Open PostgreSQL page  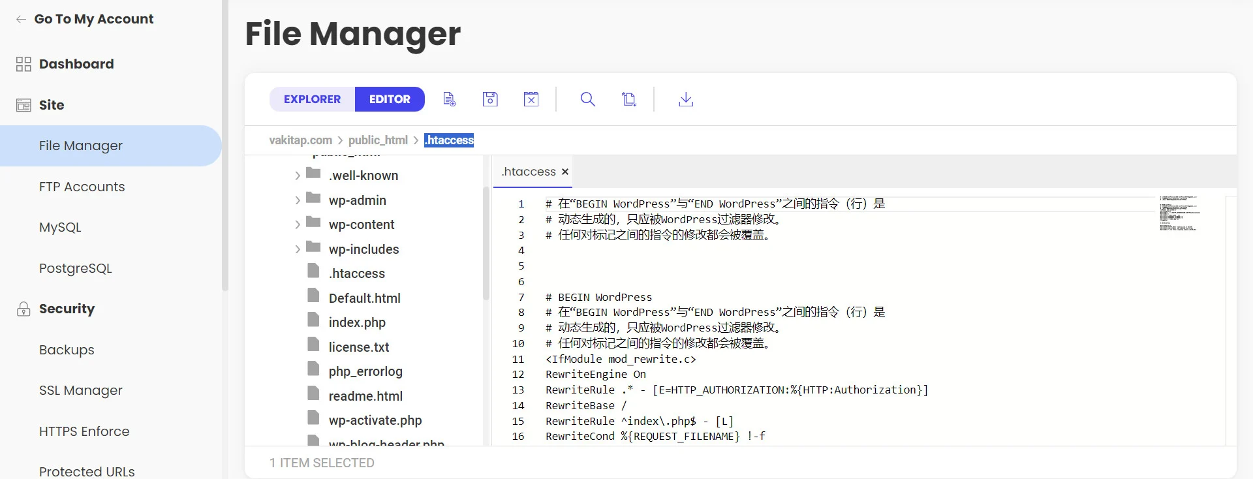[75, 268]
